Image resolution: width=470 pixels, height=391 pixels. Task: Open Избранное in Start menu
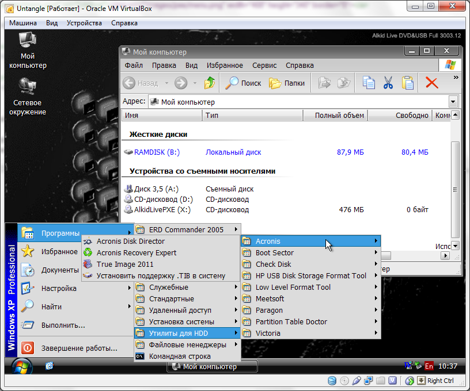point(50,252)
